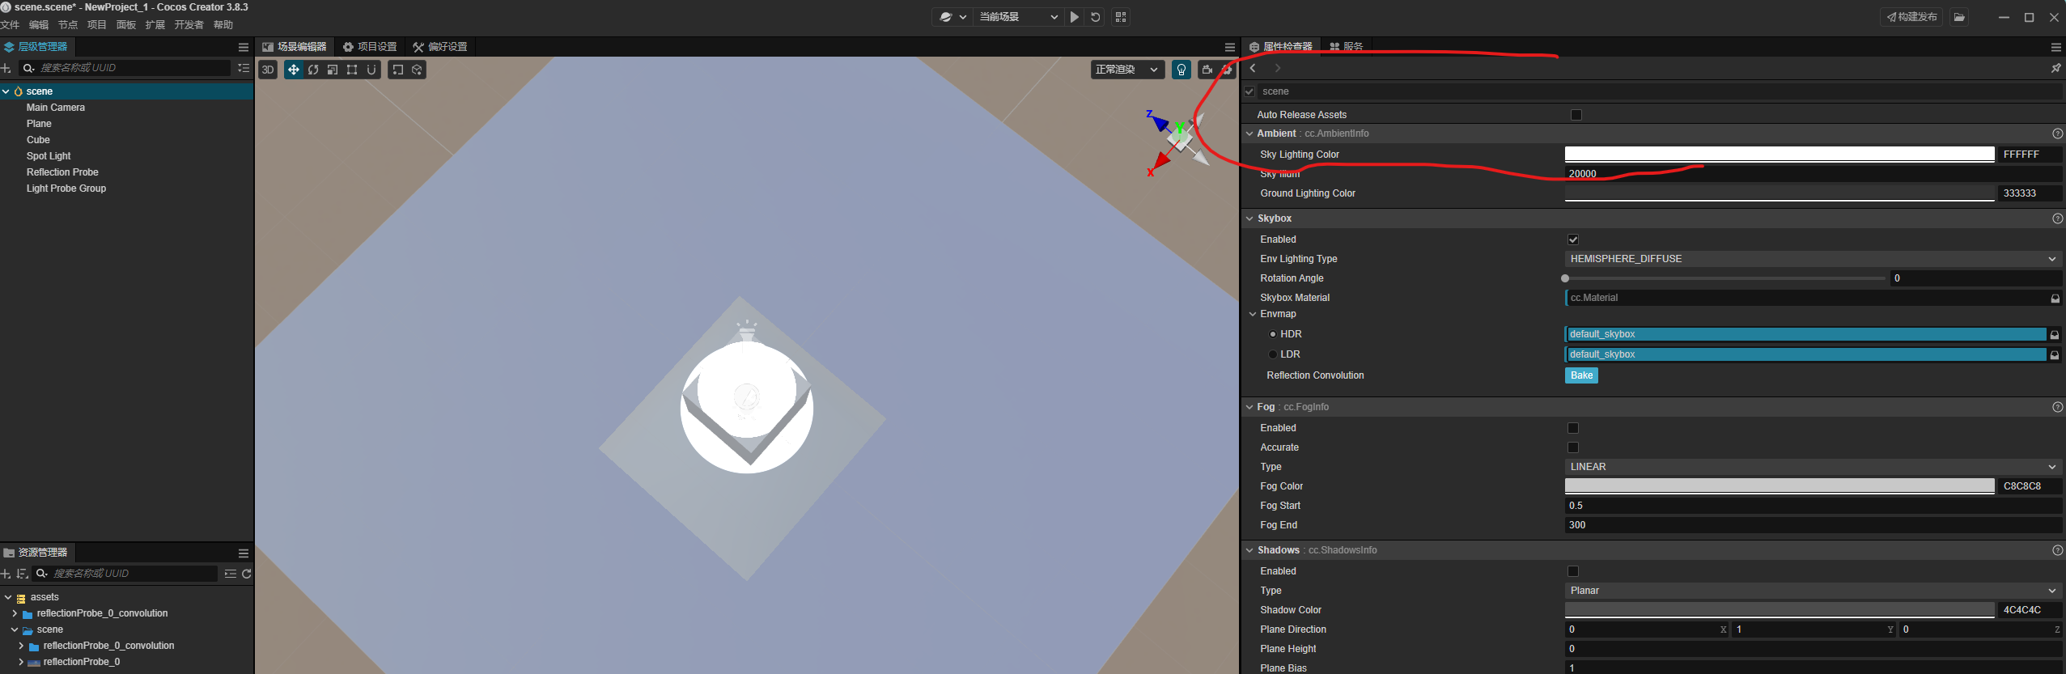Open the inspector panel hamburger menu
This screenshot has height=674, width=2066.
coord(2056,47)
